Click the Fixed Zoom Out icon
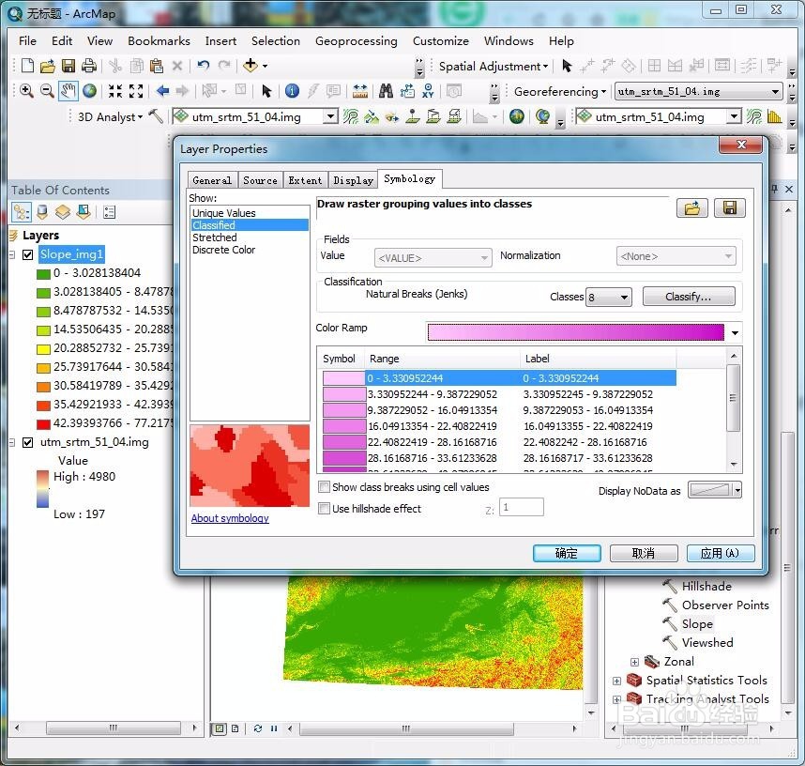Image resolution: width=805 pixels, height=766 pixels. click(x=135, y=91)
